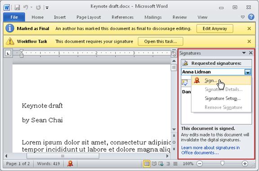Switch to Web Layout view
Viewport: 259px width, 171px height.
click(x=161, y=164)
